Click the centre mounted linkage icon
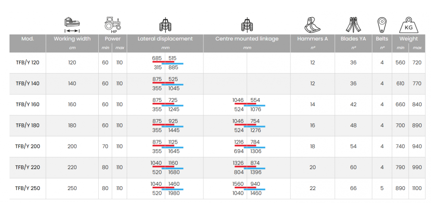The height and width of the screenshot is (215, 431). click(x=247, y=25)
